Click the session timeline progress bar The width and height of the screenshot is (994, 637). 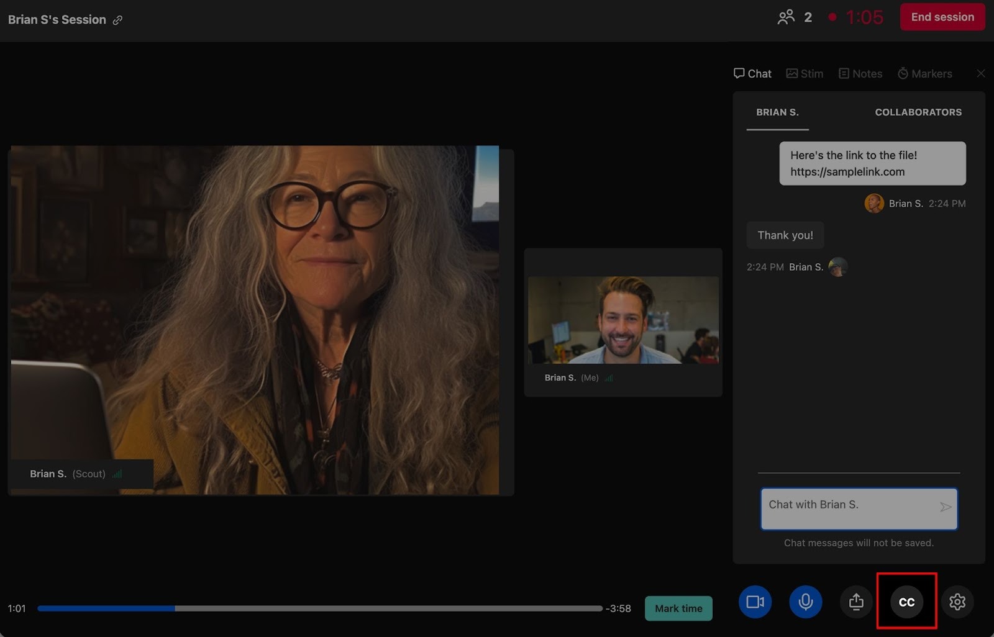pos(319,608)
